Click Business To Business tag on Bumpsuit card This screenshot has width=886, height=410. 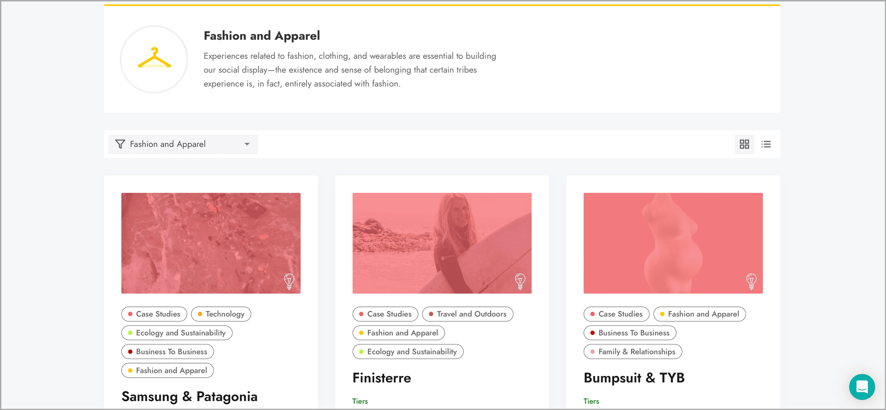point(630,333)
